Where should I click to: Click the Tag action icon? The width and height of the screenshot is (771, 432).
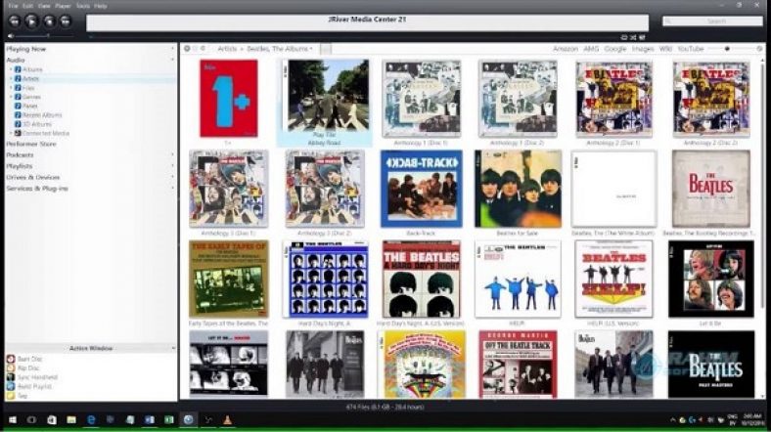pos(11,395)
